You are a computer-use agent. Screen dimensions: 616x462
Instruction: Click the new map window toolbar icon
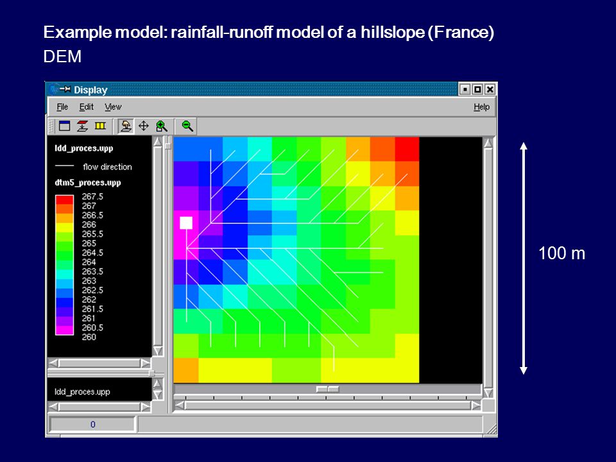[64, 126]
